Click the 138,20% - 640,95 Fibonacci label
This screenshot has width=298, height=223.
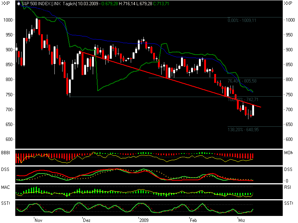tap(242, 129)
